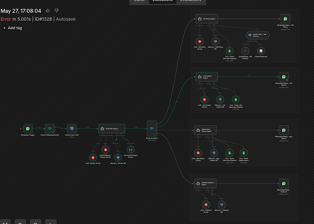Select the errored WhatsApp Reply - Job Inquiry node
Image resolution: width=314 pixels, height=224 pixels.
(x=284, y=77)
